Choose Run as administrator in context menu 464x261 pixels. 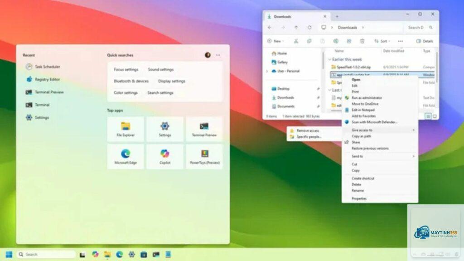click(367, 98)
